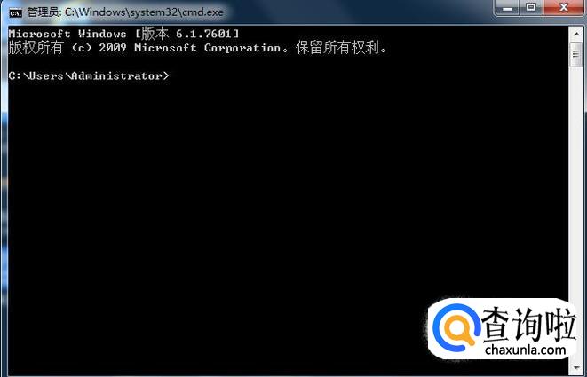
Task: Click the Microsoft Windows version line
Action: (123, 34)
